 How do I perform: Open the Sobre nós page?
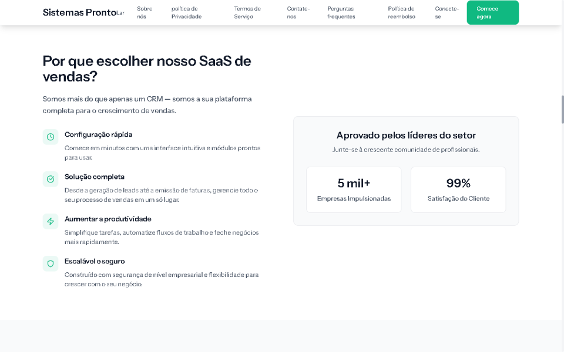pyautogui.click(x=144, y=12)
